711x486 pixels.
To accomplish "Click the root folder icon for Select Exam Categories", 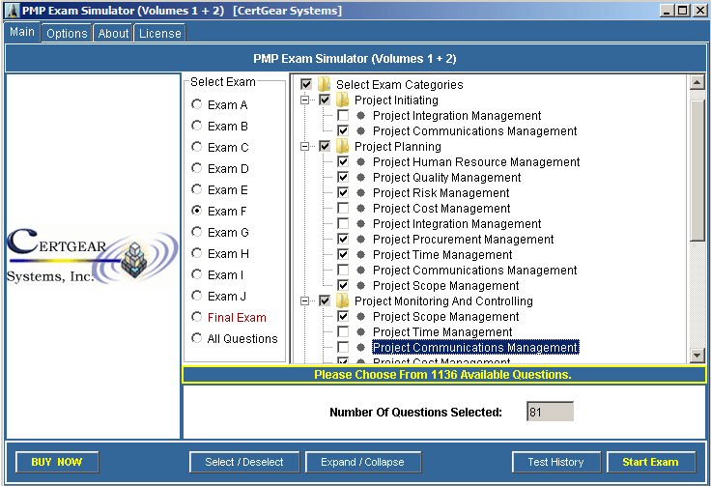I will 324,84.
